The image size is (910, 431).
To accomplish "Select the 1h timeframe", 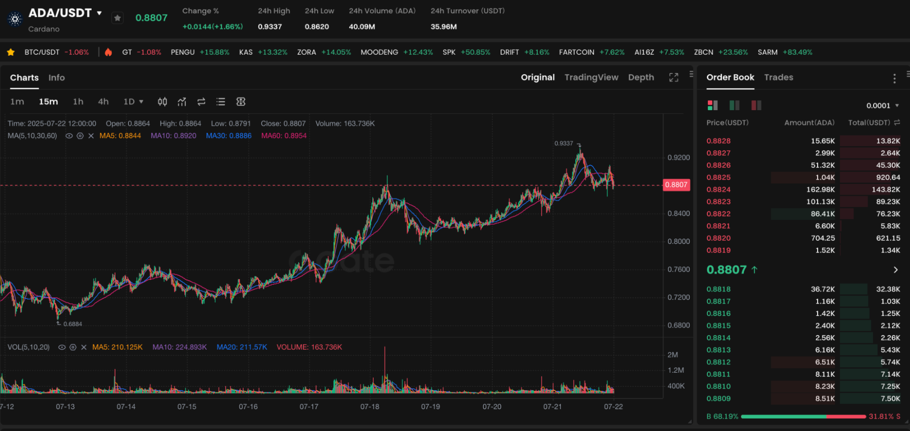I will point(78,101).
